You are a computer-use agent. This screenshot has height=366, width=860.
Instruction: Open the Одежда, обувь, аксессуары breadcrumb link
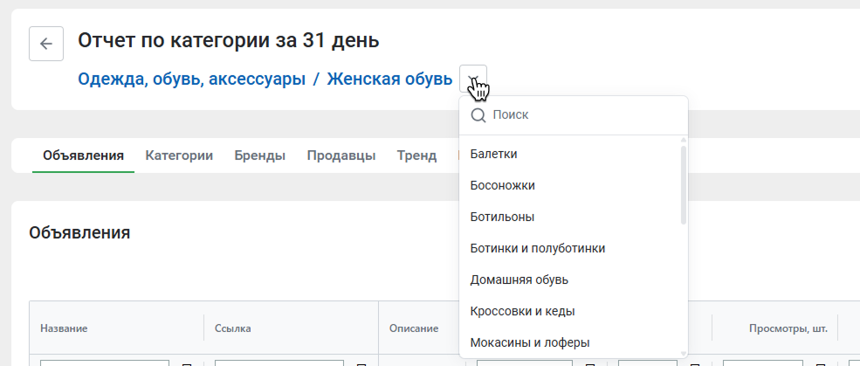[191, 79]
